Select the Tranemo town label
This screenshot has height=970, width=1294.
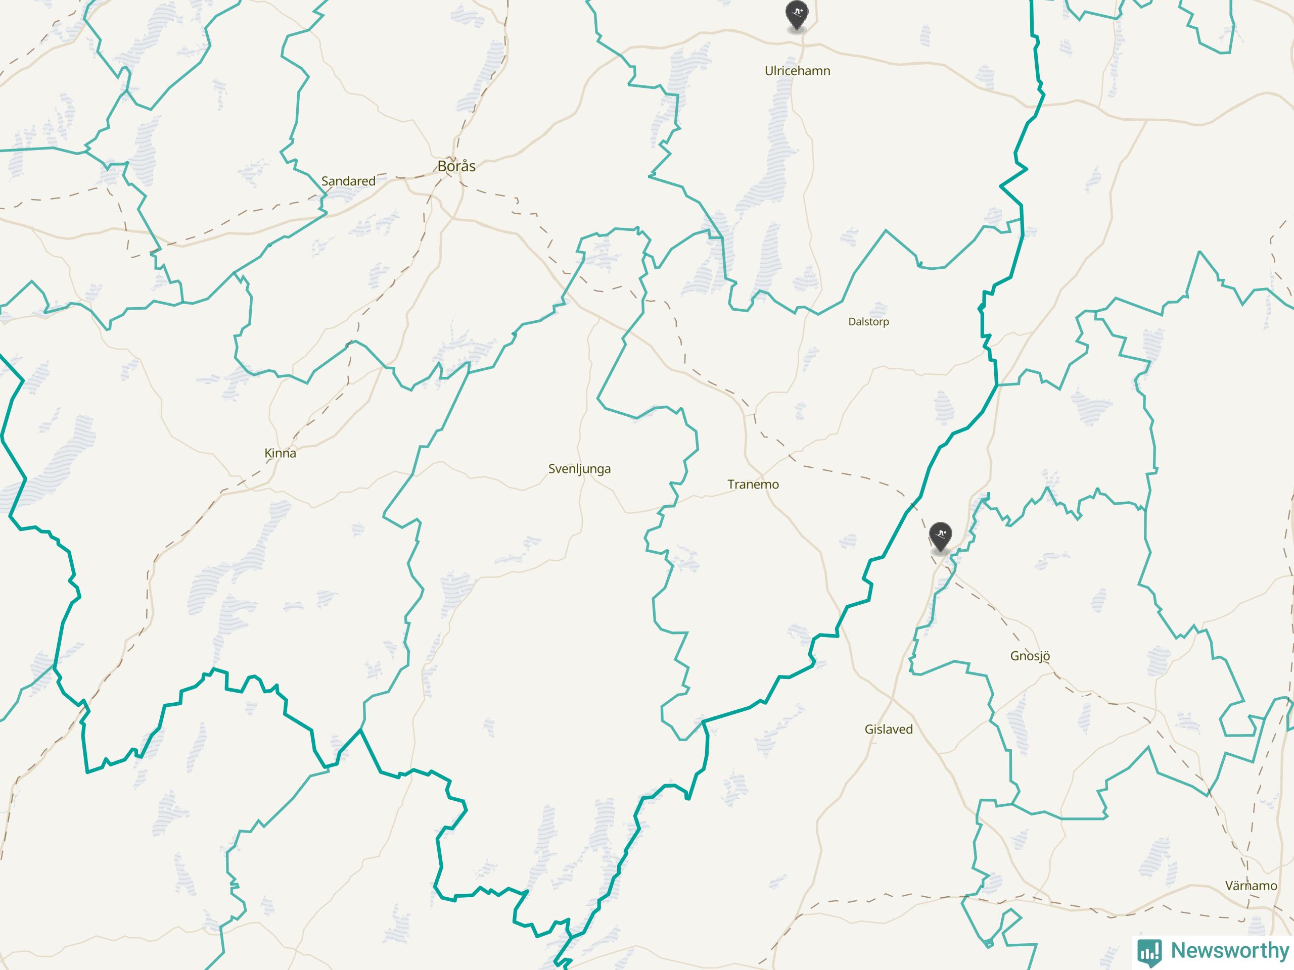pos(753,484)
